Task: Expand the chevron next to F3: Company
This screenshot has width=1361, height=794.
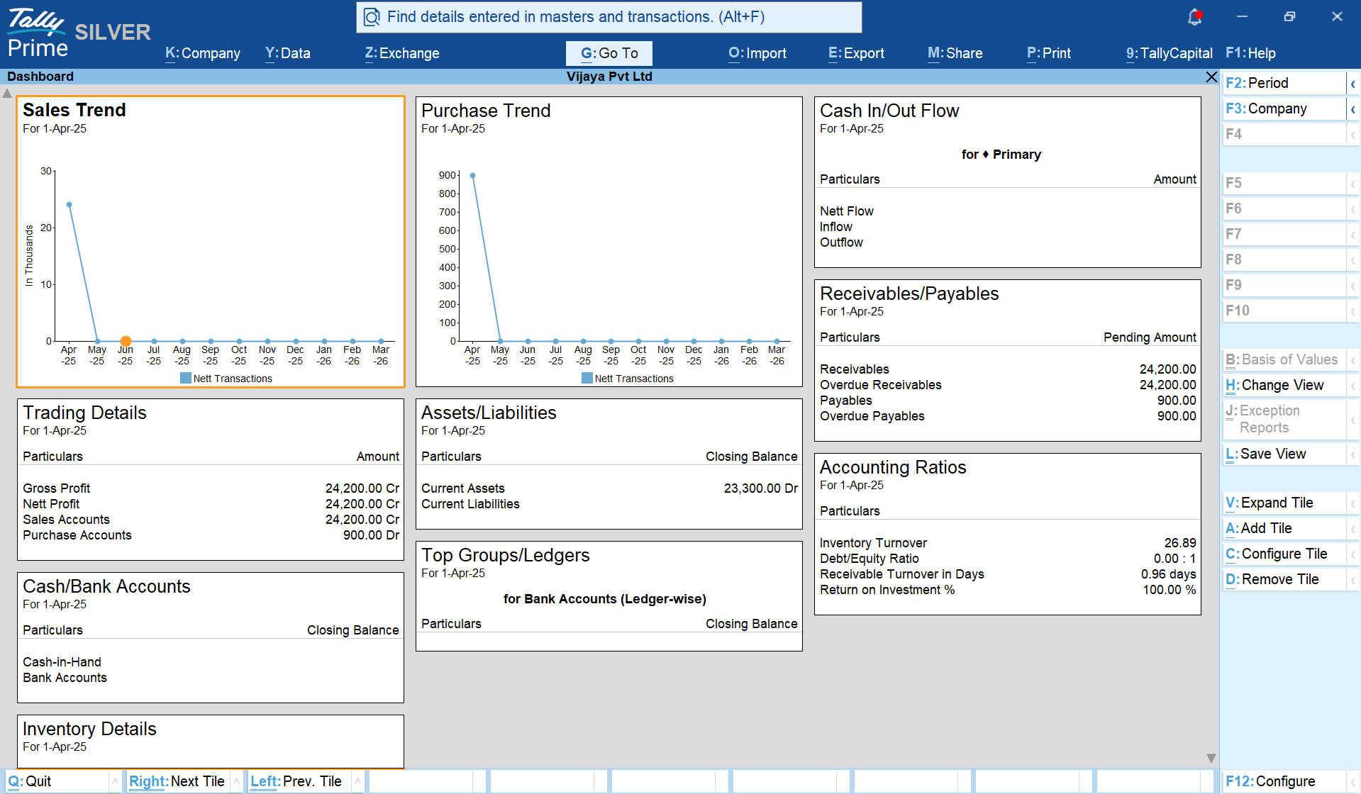Action: click(x=1353, y=108)
